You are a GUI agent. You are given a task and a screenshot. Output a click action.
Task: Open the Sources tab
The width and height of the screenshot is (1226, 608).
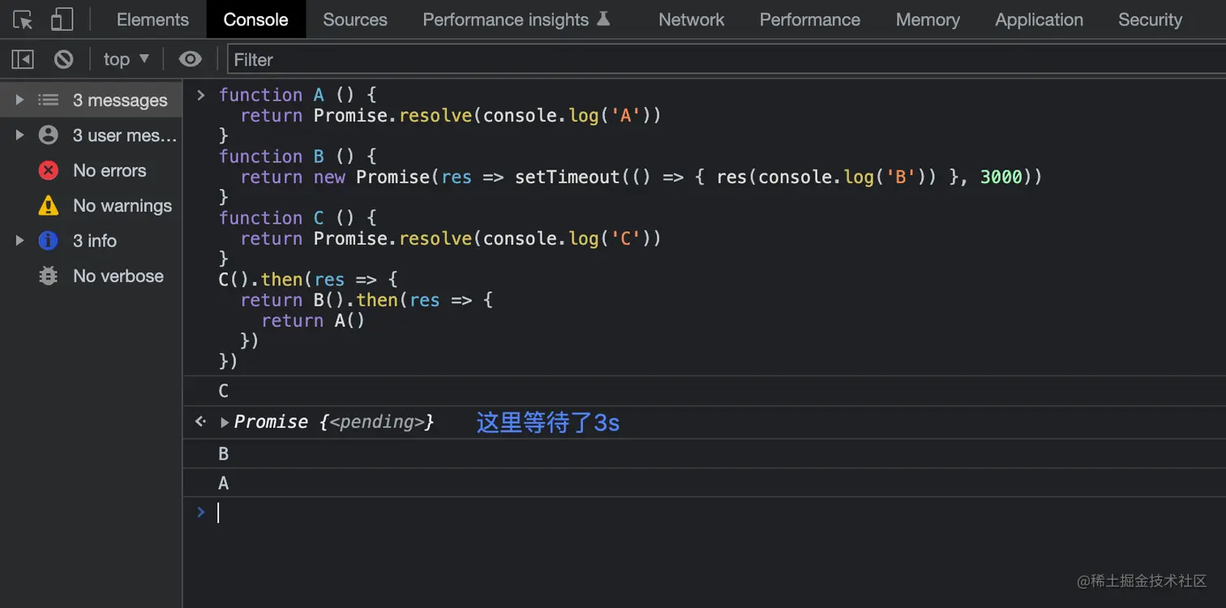coord(354,19)
